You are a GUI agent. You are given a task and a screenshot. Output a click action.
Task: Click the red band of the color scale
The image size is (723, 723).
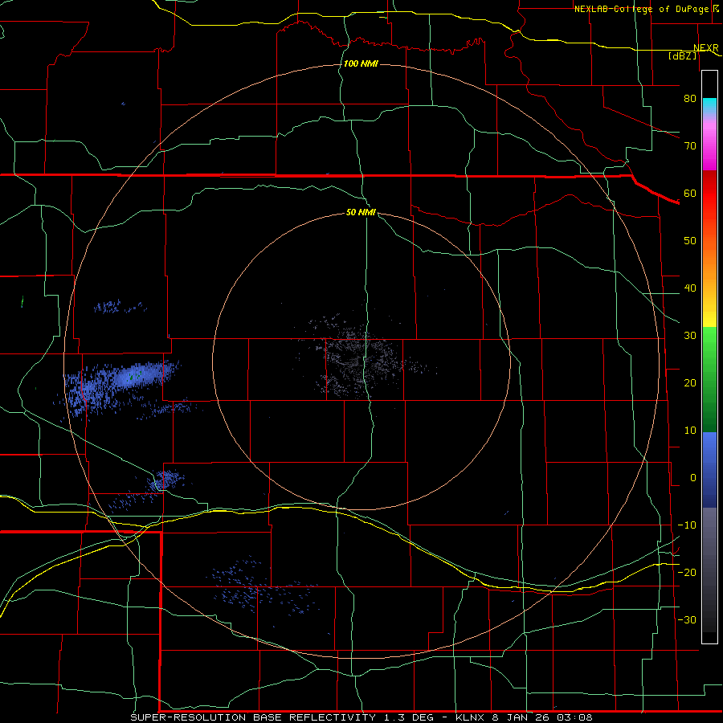coord(709,194)
